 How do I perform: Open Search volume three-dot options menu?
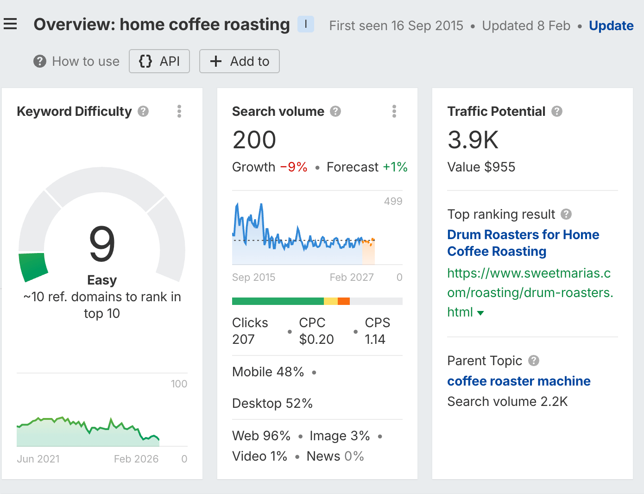click(394, 111)
